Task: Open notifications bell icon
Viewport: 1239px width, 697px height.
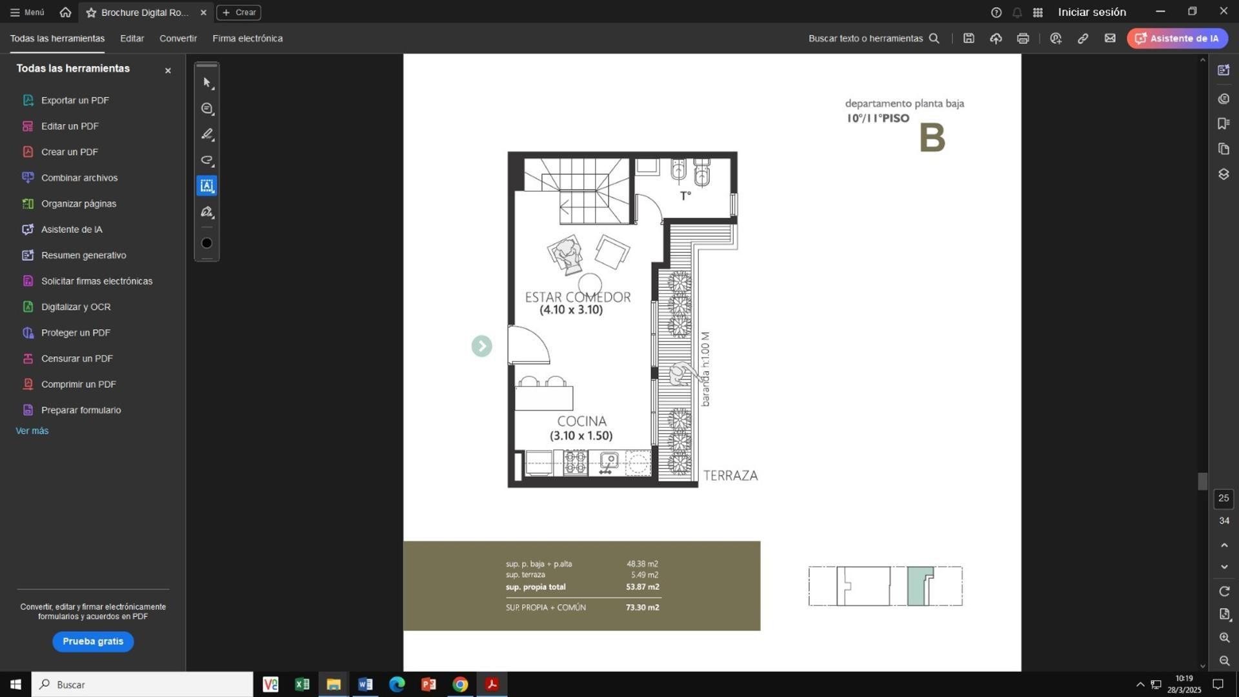Action: coord(1017,12)
